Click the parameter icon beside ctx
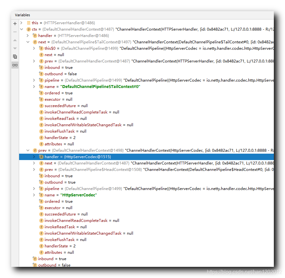285x278 pixels. coord(29,29)
